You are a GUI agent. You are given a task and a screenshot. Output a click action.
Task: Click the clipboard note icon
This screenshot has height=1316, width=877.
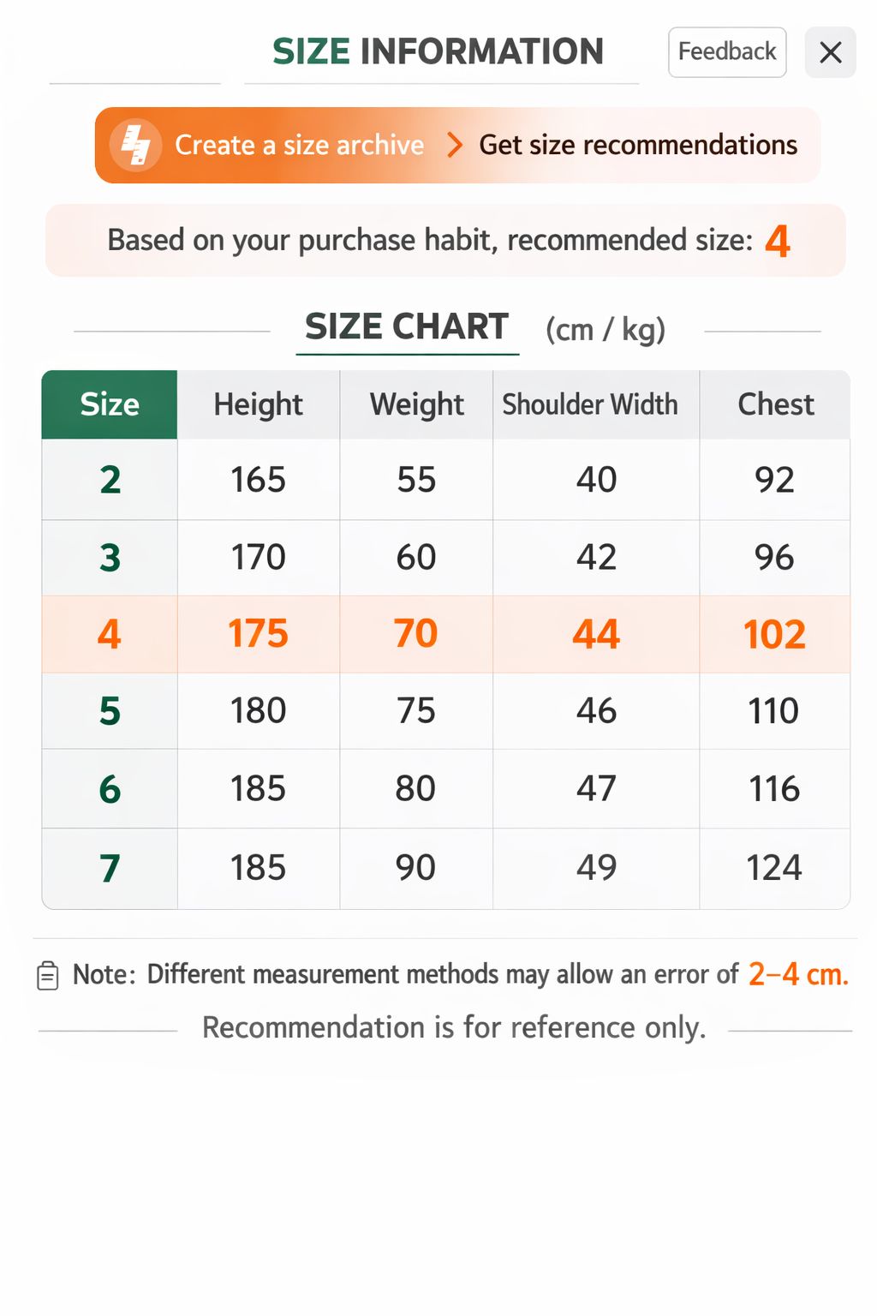point(48,976)
